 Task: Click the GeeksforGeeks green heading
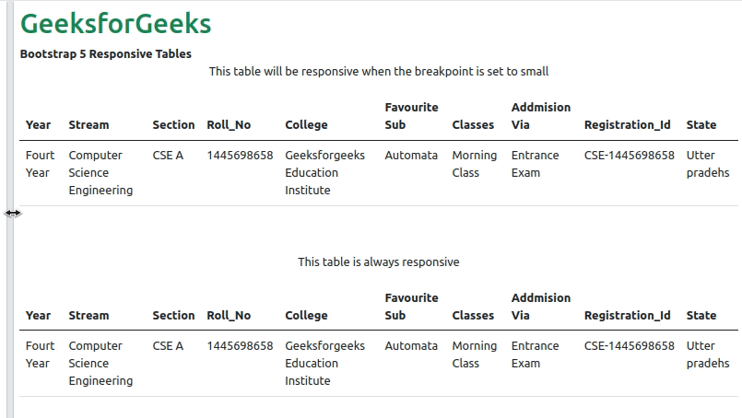115,24
